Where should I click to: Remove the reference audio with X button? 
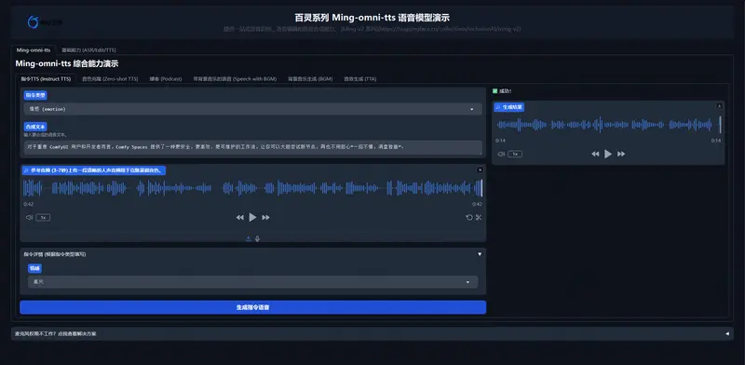point(480,169)
